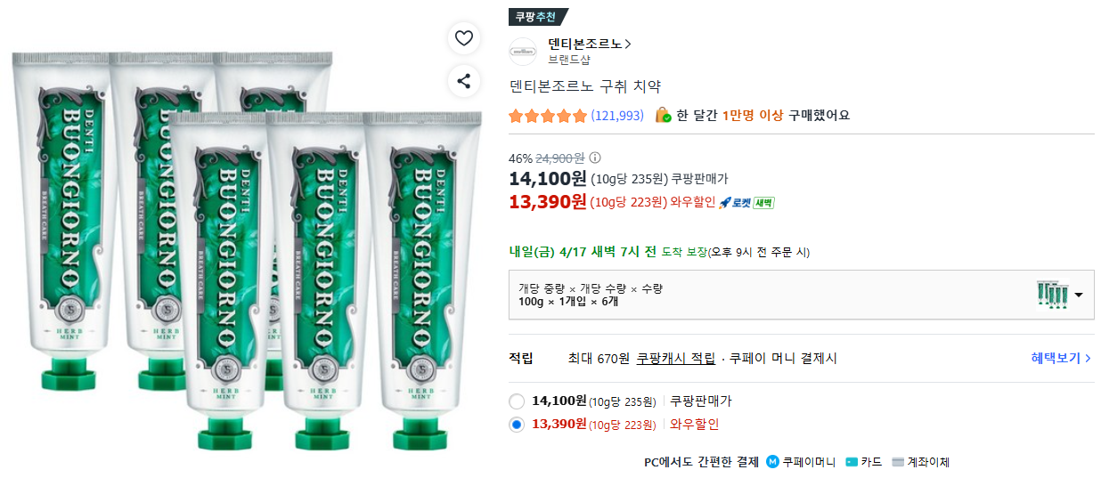The height and width of the screenshot is (478, 1101).
Task: Select the 14,100원 쿠팡판매가 radio option
Action: pyautogui.click(x=517, y=401)
